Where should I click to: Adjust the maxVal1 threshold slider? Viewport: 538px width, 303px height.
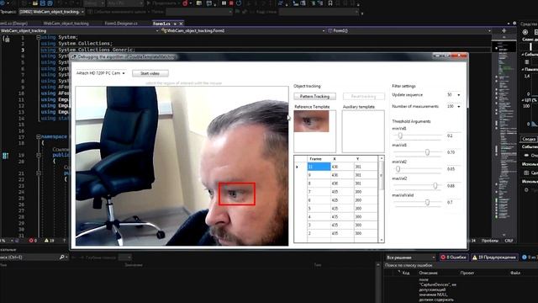tap(427, 152)
